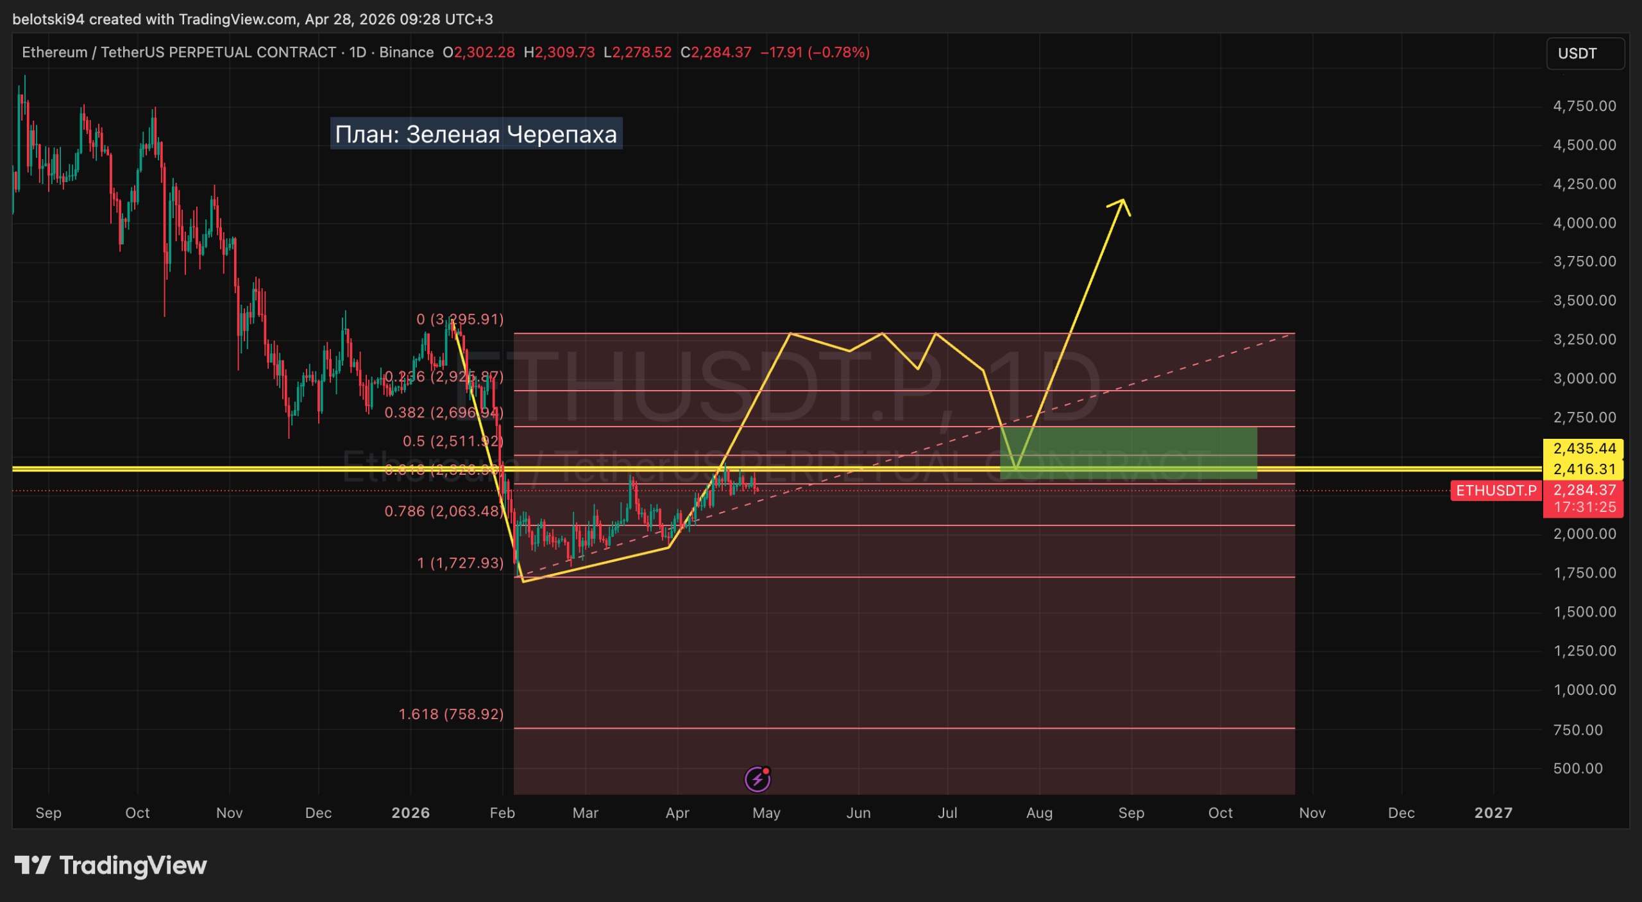1642x902 pixels.
Task: Click the low value L2,278.52
Action: tap(638, 52)
